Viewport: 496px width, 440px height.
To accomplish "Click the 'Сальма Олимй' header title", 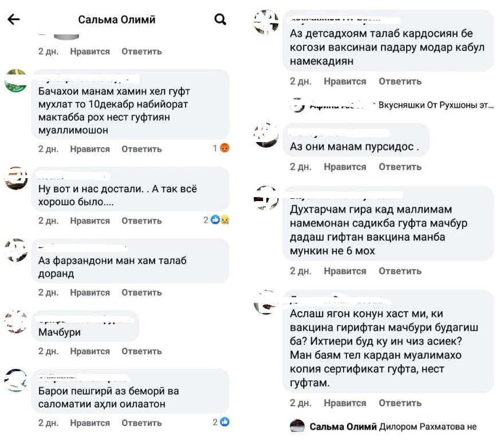I will (117, 19).
